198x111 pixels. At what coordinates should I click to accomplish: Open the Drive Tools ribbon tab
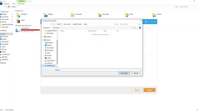[21, 4]
